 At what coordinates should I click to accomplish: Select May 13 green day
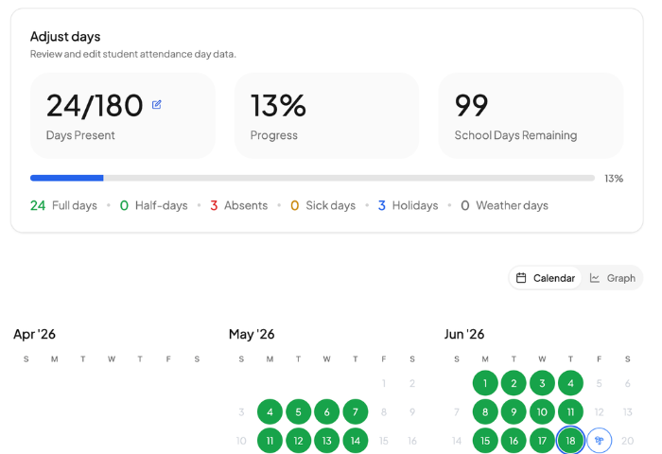coord(327,441)
